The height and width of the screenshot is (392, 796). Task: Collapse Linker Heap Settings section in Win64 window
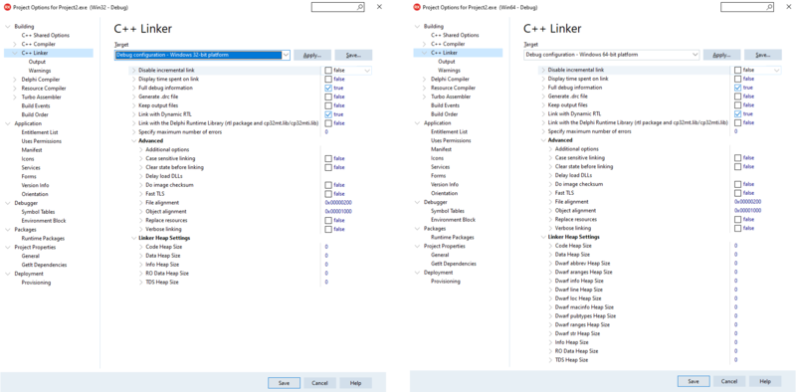(x=543, y=237)
